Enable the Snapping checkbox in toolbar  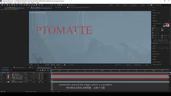[x=69, y=5]
